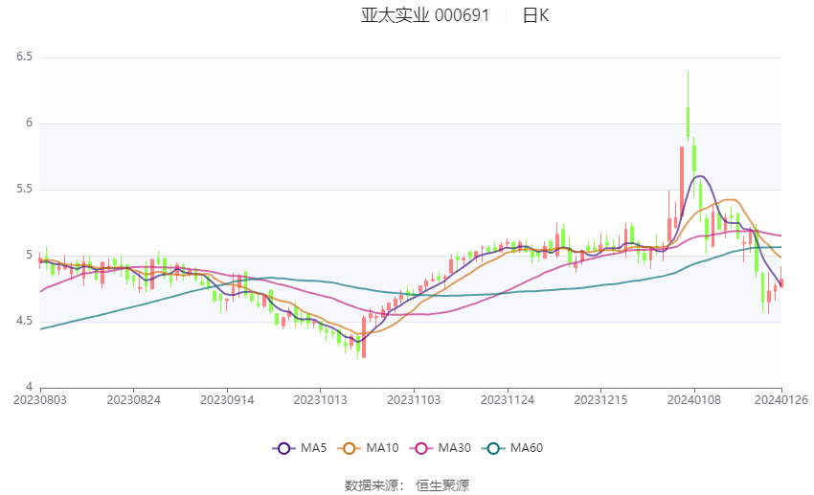Image resolution: width=814 pixels, height=495 pixels.
Task: Click the tall red candlestick before the January peak
Action: pos(682,181)
